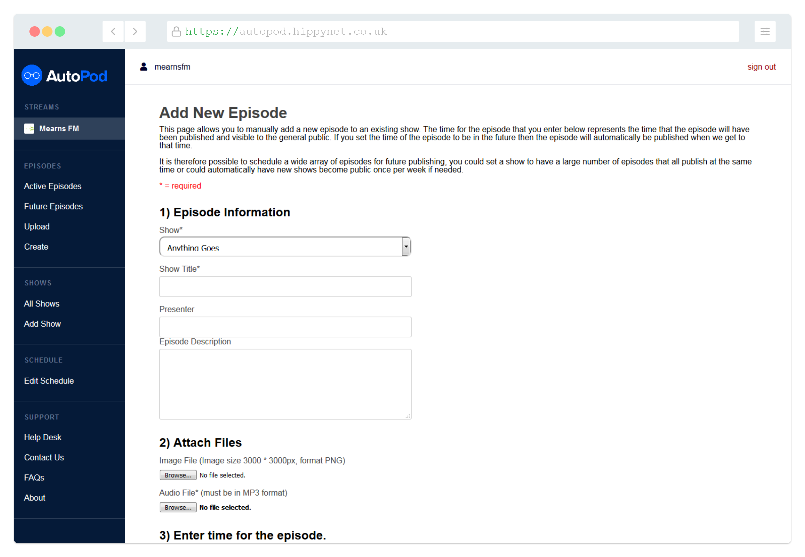The image size is (805, 557).
Task: Open the Create episodes page
Action: tap(36, 247)
